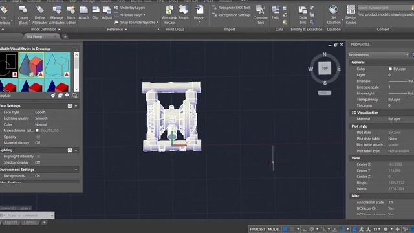
Task: Click the Update Fields icon beside Field
Action: (285, 8)
